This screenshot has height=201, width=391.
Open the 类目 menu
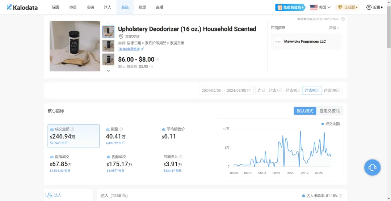[73, 8]
